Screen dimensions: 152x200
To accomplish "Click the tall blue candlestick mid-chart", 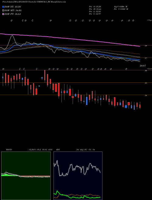I will 87,101.
